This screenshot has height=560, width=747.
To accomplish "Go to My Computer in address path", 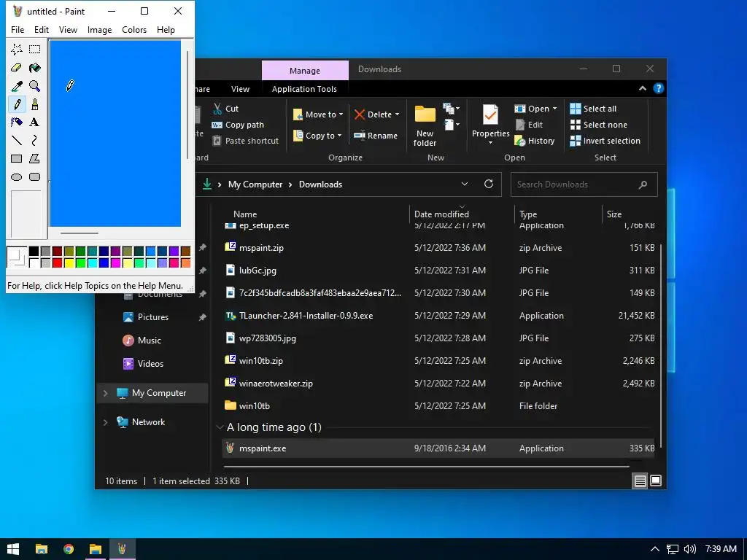I will point(255,184).
